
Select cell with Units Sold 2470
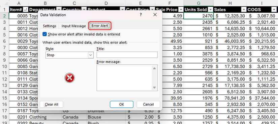coord(198,16)
